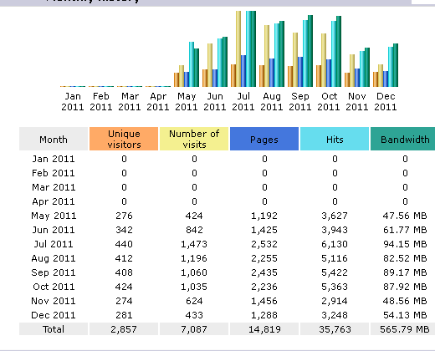Click the visits value 1,473
The width and height of the screenshot is (435, 351).
194,244
